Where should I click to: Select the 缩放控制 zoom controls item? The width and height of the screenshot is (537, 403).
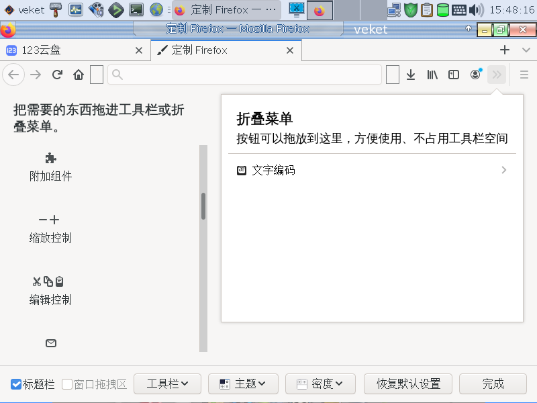click(51, 228)
